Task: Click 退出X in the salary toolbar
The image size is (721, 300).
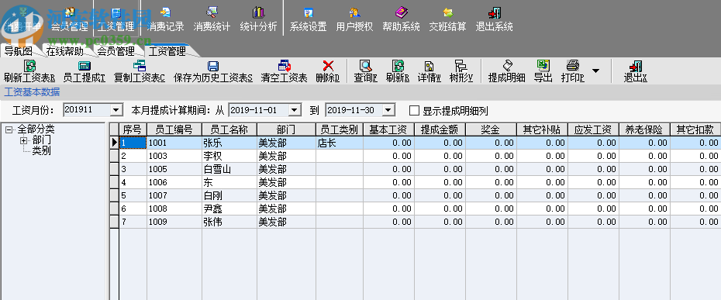Action: coord(636,72)
